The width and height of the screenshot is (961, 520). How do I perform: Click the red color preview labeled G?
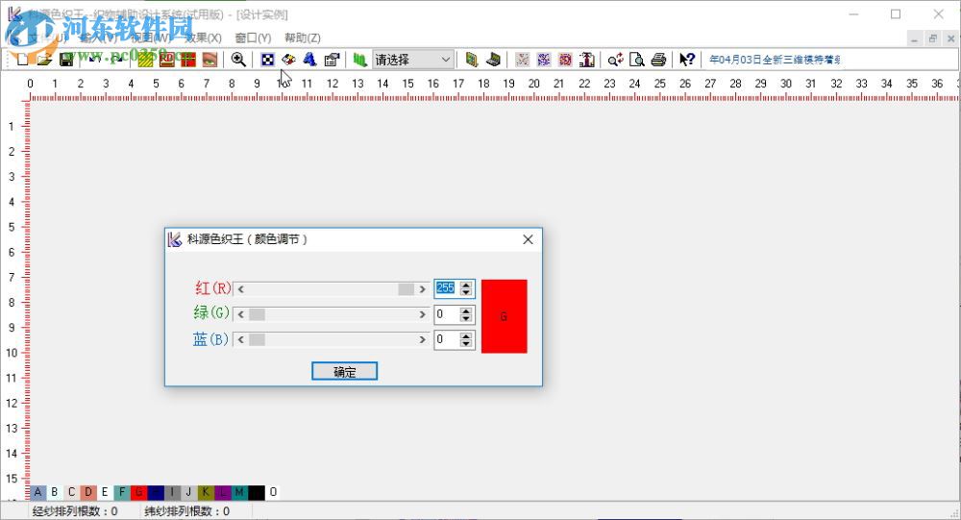504,316
